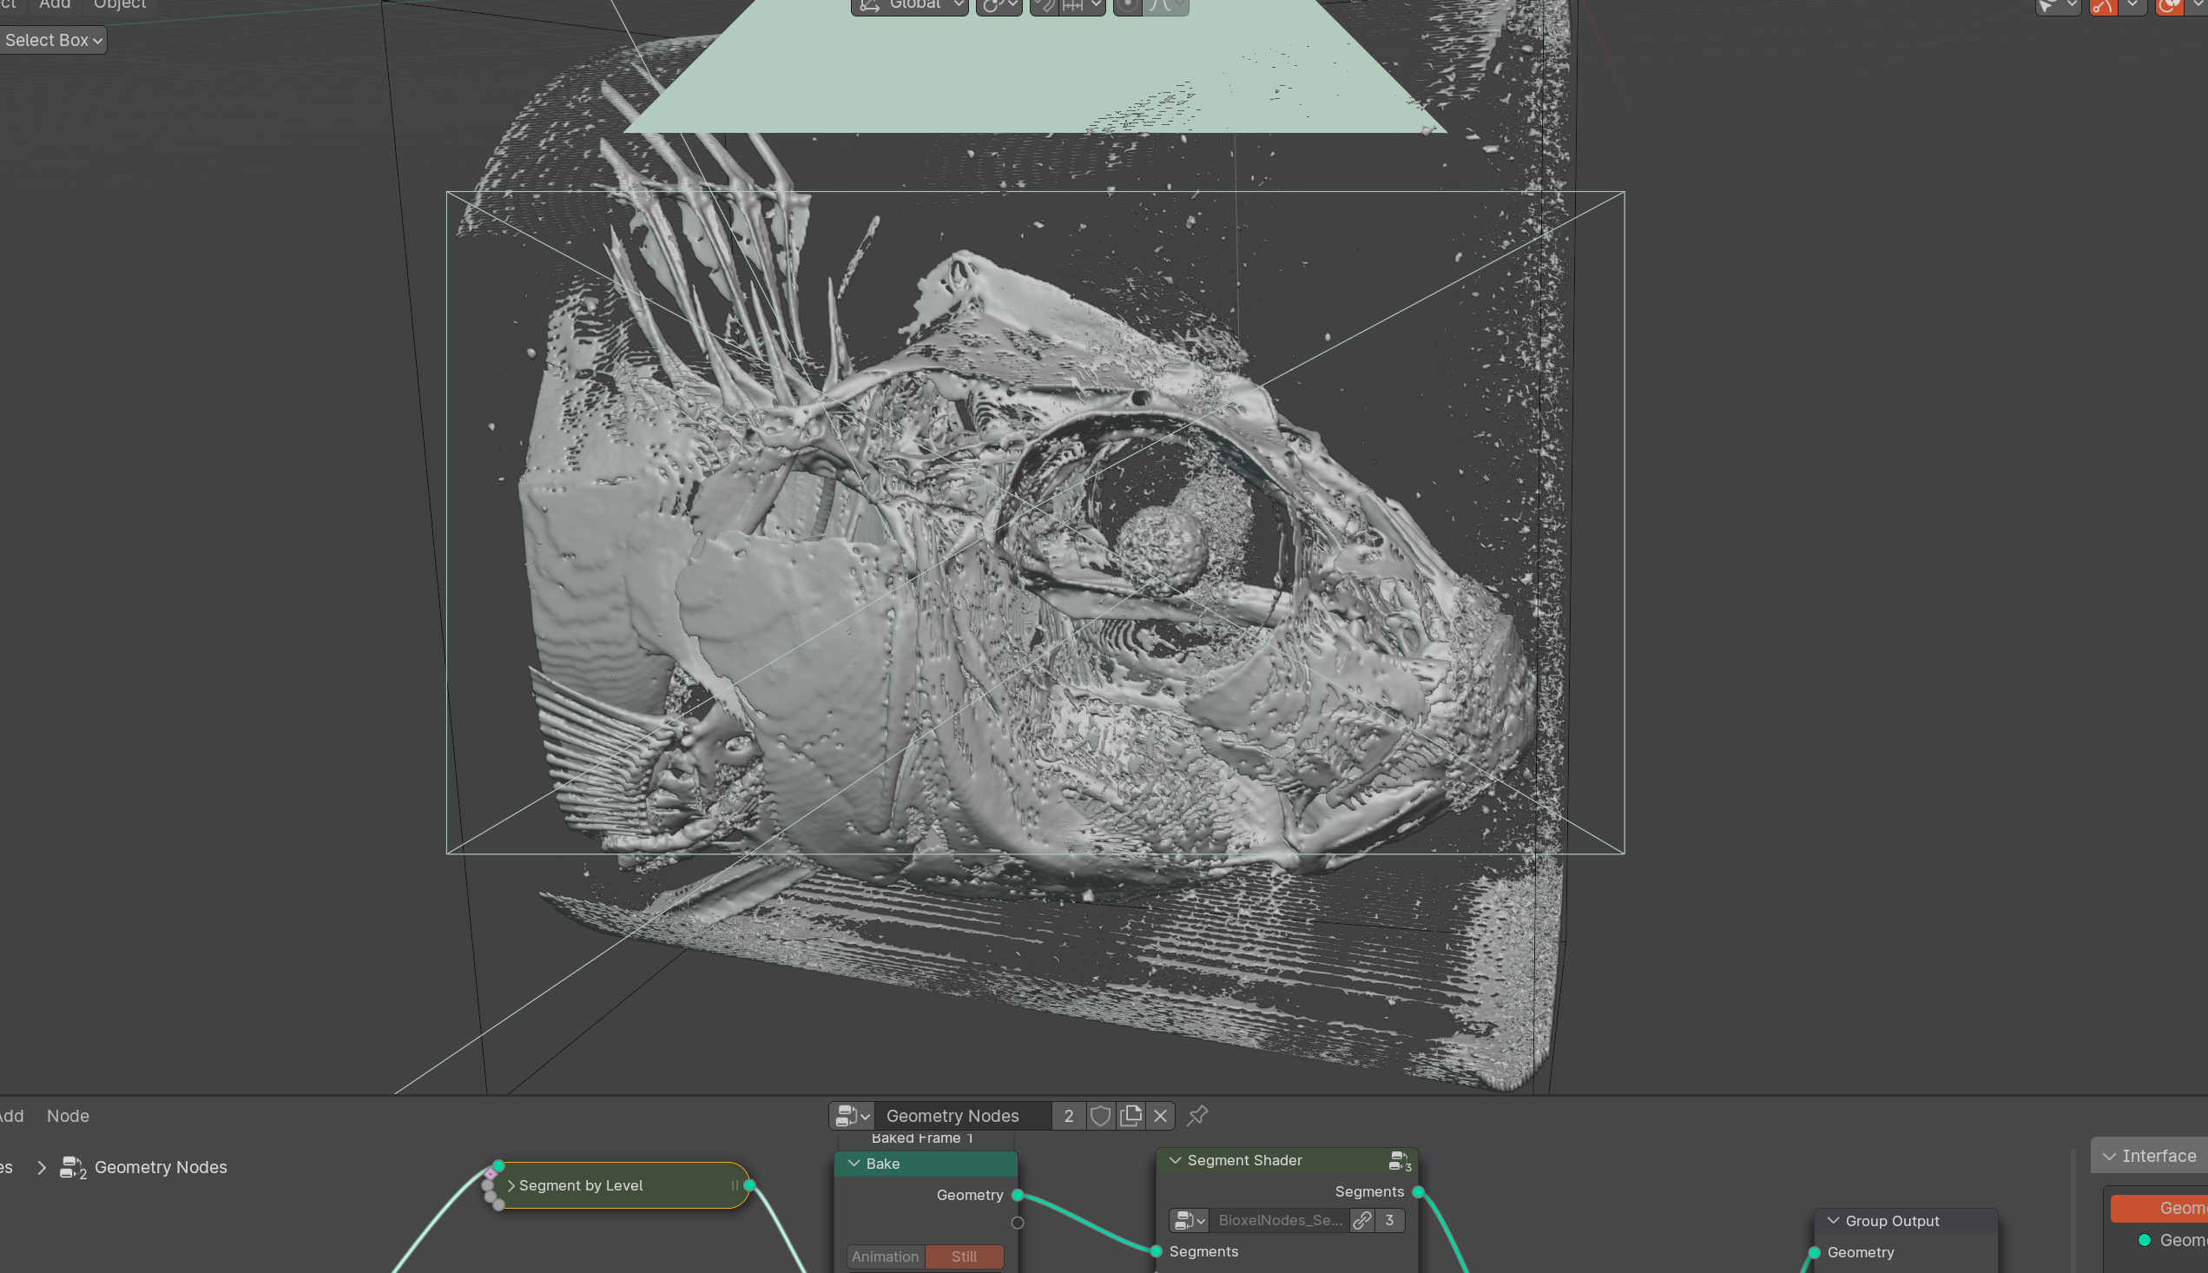The image size is (2208, 1273).
Task: Open the node tree browse dropdown
Action: (x=853, y=1116)
